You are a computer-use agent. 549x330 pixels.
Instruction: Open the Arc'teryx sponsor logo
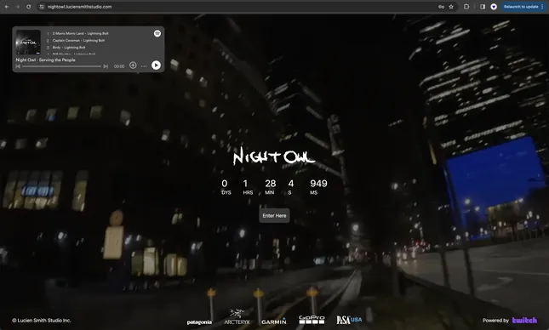(237, 316)
